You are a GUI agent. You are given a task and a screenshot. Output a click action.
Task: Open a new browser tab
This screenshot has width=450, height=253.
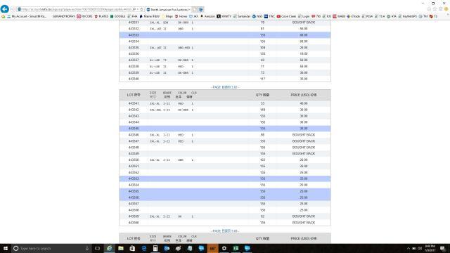coord(195,9)
